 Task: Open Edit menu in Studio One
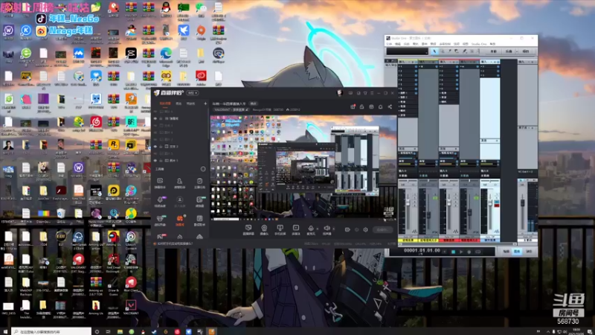point(397,44)
